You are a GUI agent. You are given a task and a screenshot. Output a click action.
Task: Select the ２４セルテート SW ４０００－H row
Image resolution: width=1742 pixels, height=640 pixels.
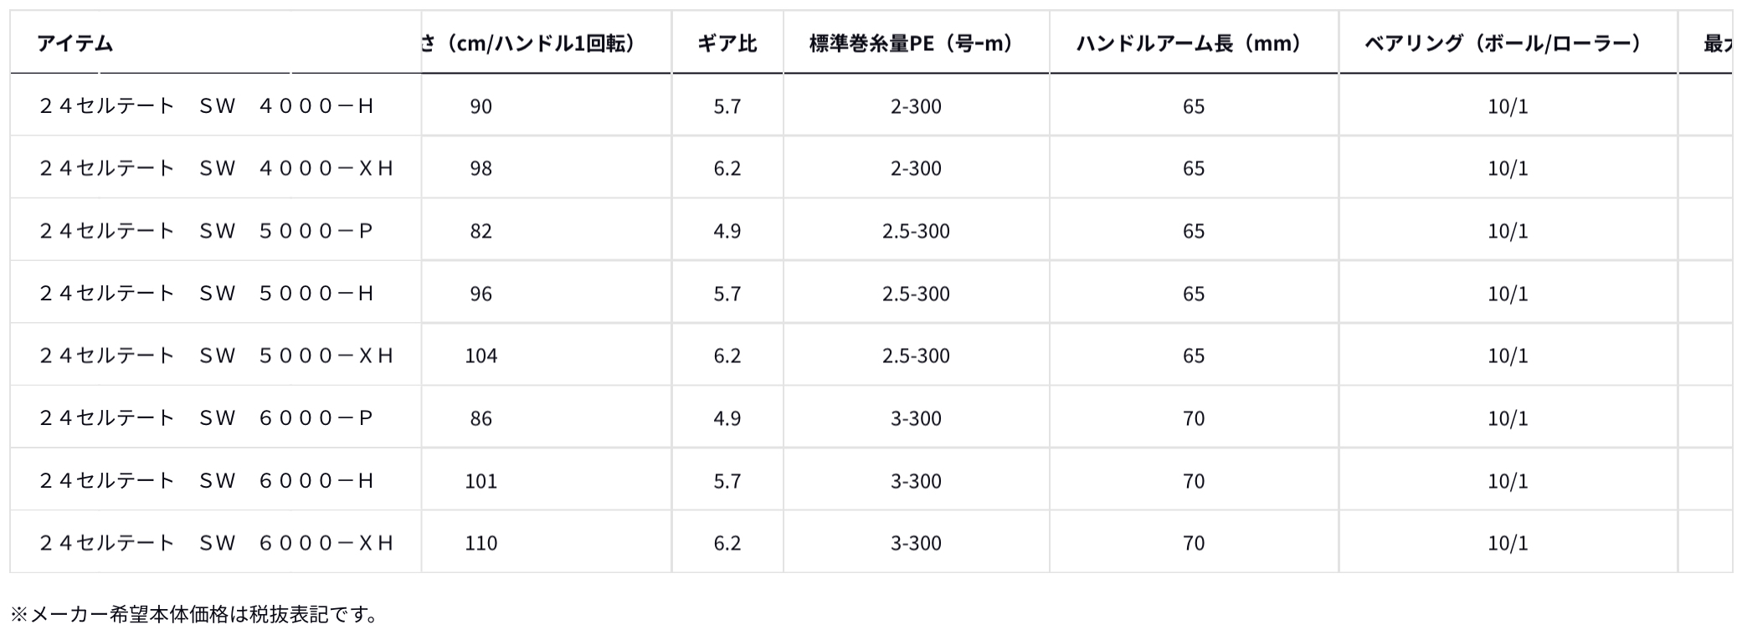tap(206, 106)
